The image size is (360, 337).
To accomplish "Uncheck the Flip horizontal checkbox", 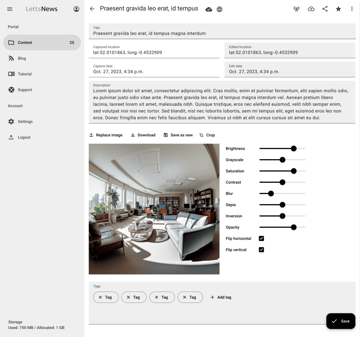I will pos(261,239).
